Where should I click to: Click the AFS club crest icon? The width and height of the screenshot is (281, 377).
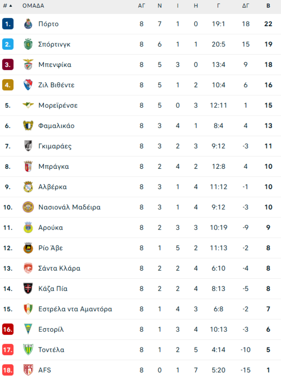coord(28,370)
